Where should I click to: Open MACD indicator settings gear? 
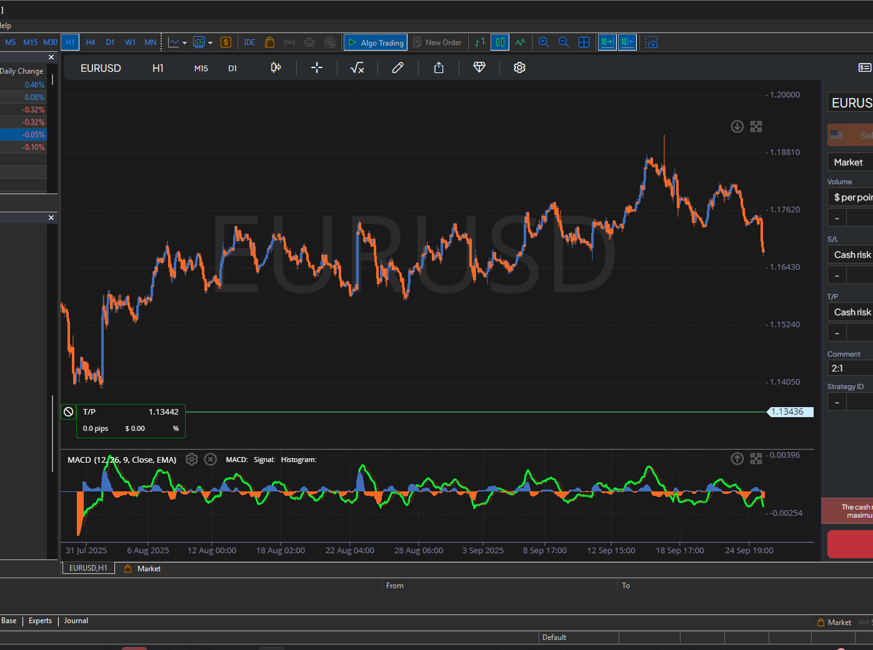192,460
